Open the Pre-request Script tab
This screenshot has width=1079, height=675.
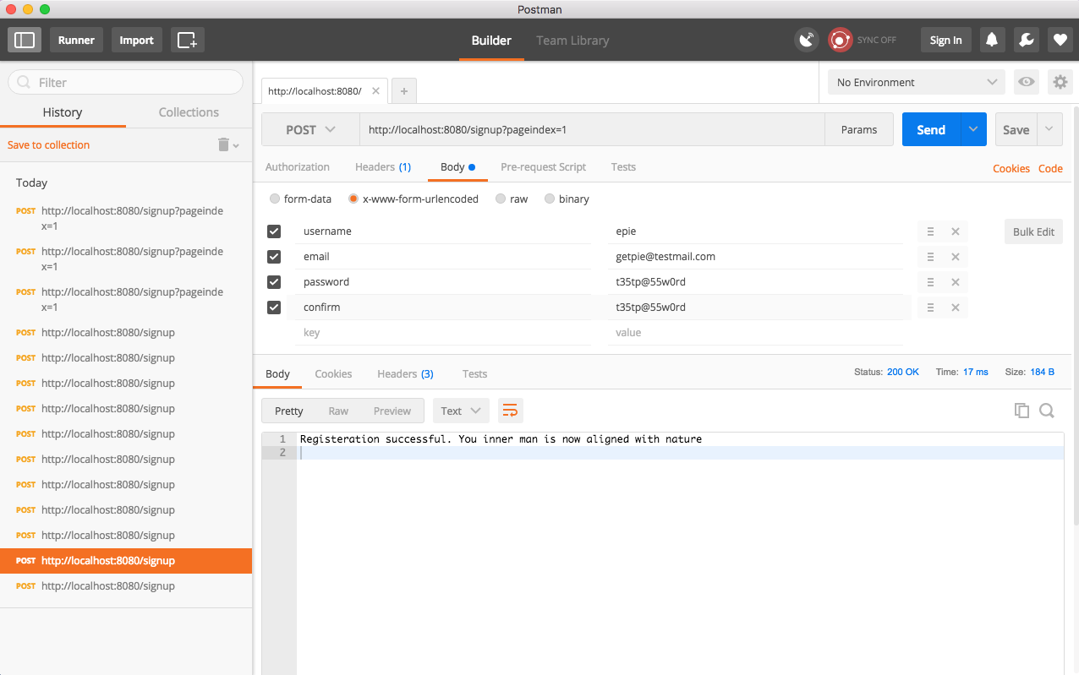point(543,166)
